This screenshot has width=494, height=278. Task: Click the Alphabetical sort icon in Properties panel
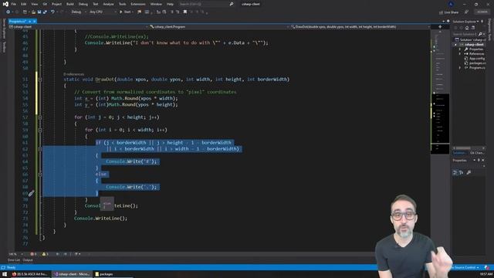(462, 172)
